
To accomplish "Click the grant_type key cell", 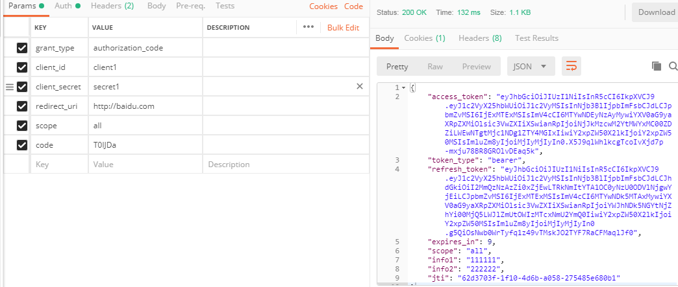I will (x=59, y=48).
